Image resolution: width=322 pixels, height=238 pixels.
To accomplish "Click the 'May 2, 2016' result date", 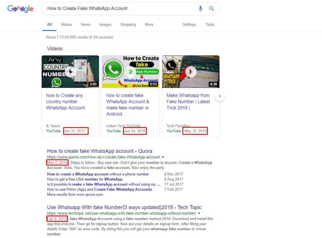I will 57,163.
